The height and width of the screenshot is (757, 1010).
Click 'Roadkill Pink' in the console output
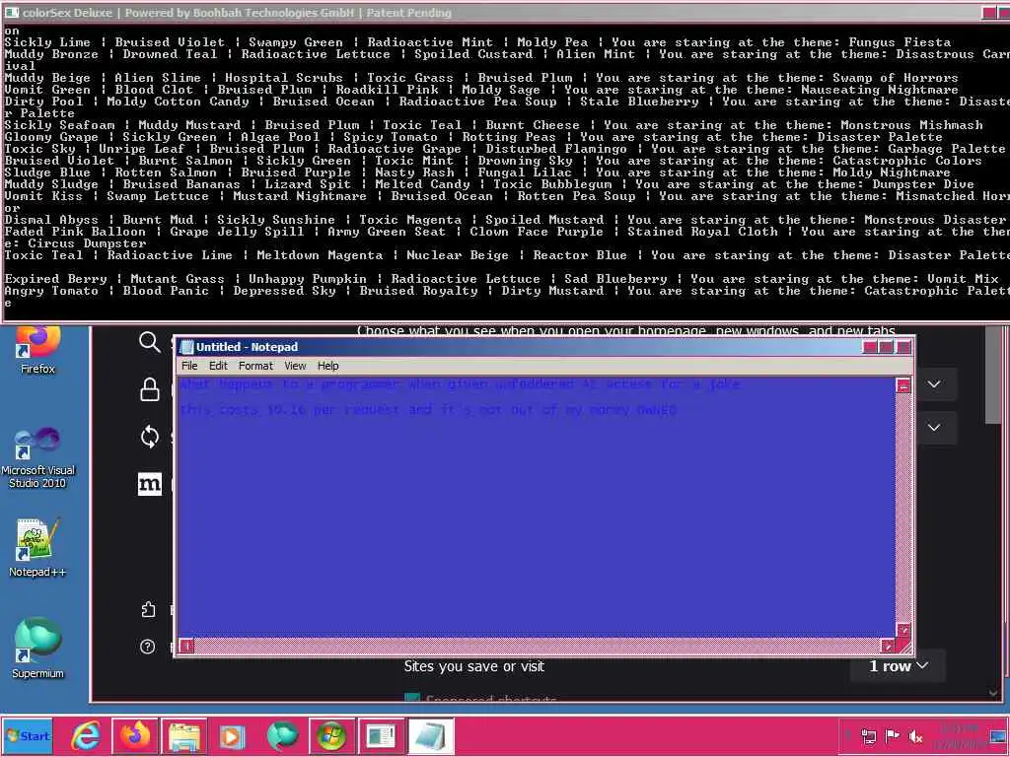tap(387, 90)
